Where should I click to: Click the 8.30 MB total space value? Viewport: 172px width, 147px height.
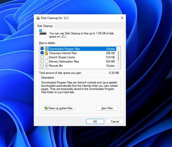tap(114, 73)
